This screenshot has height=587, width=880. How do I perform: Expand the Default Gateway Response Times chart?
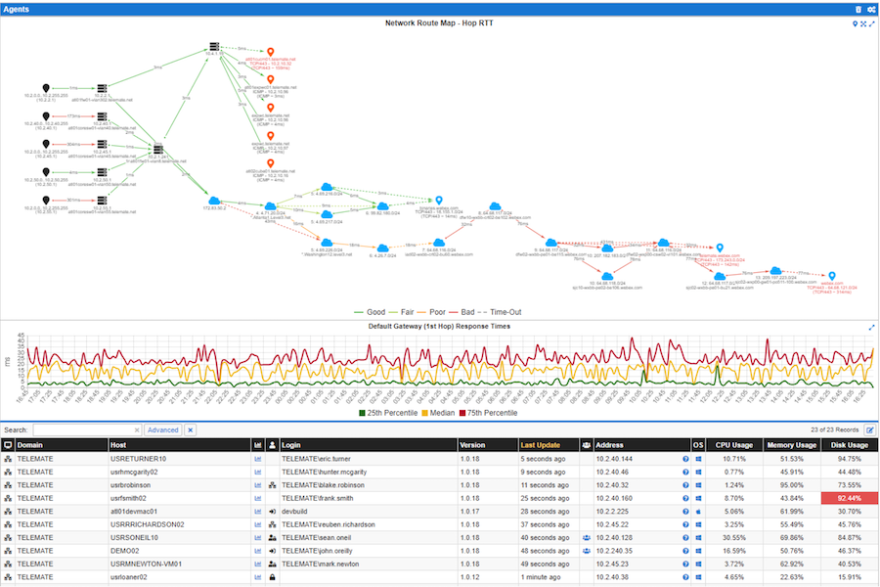[x=871, y=328]
